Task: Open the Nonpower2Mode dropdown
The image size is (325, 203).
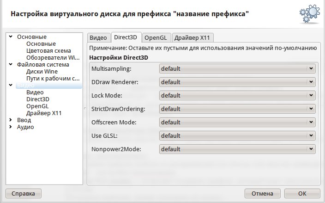Action: point(237,149)
